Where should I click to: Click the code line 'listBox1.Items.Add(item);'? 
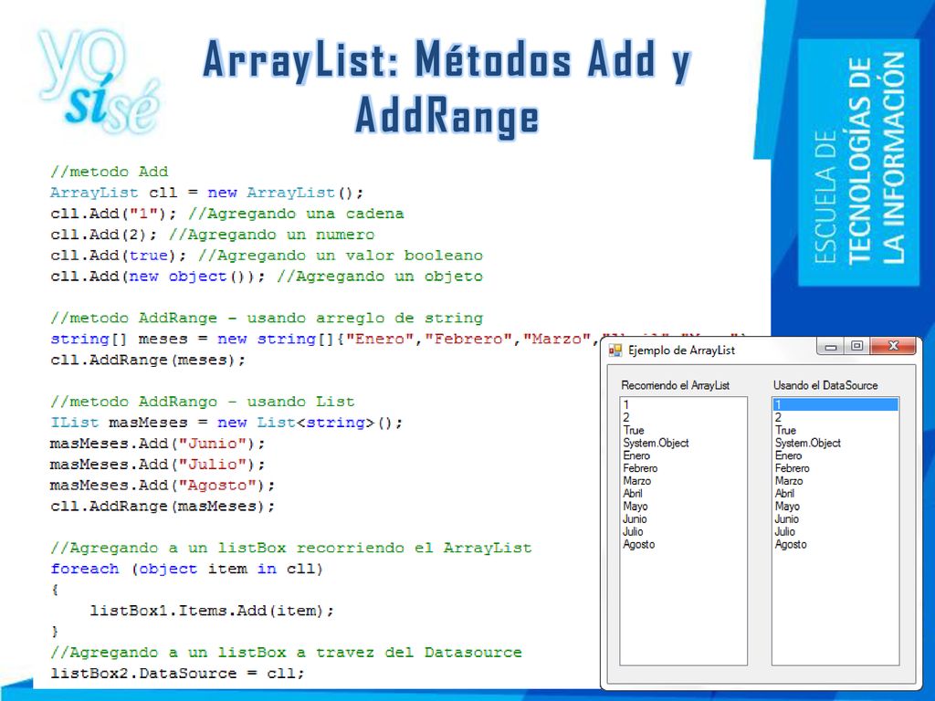[212, 611]
